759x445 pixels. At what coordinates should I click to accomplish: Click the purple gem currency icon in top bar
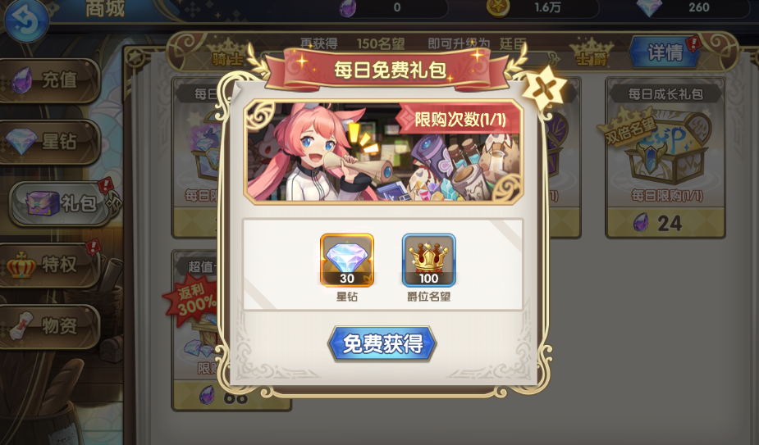[x=347, y=8]
